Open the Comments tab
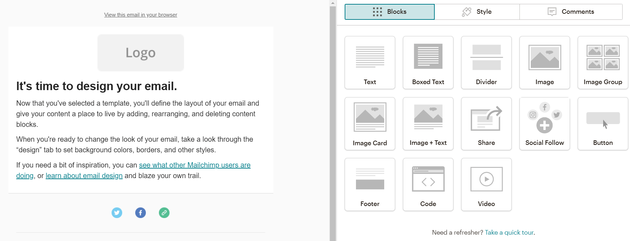This screenshot has height=241, width=630. click(571, 12)
